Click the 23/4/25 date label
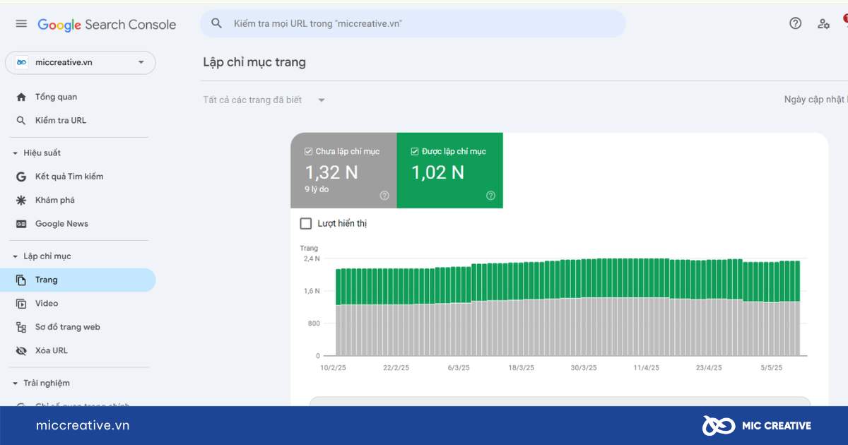 pos(709,368)
